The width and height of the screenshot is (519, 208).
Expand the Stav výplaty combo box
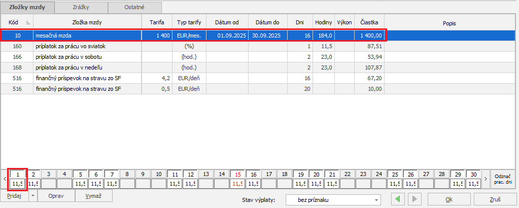point(376,200)
